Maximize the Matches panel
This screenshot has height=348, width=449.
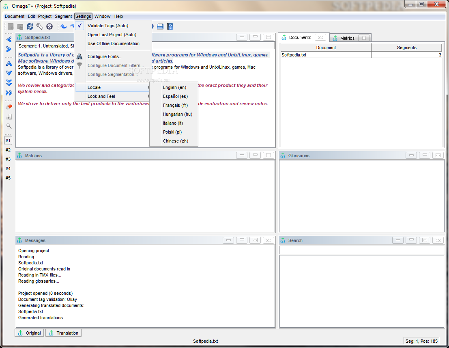[x=269, y=156]
